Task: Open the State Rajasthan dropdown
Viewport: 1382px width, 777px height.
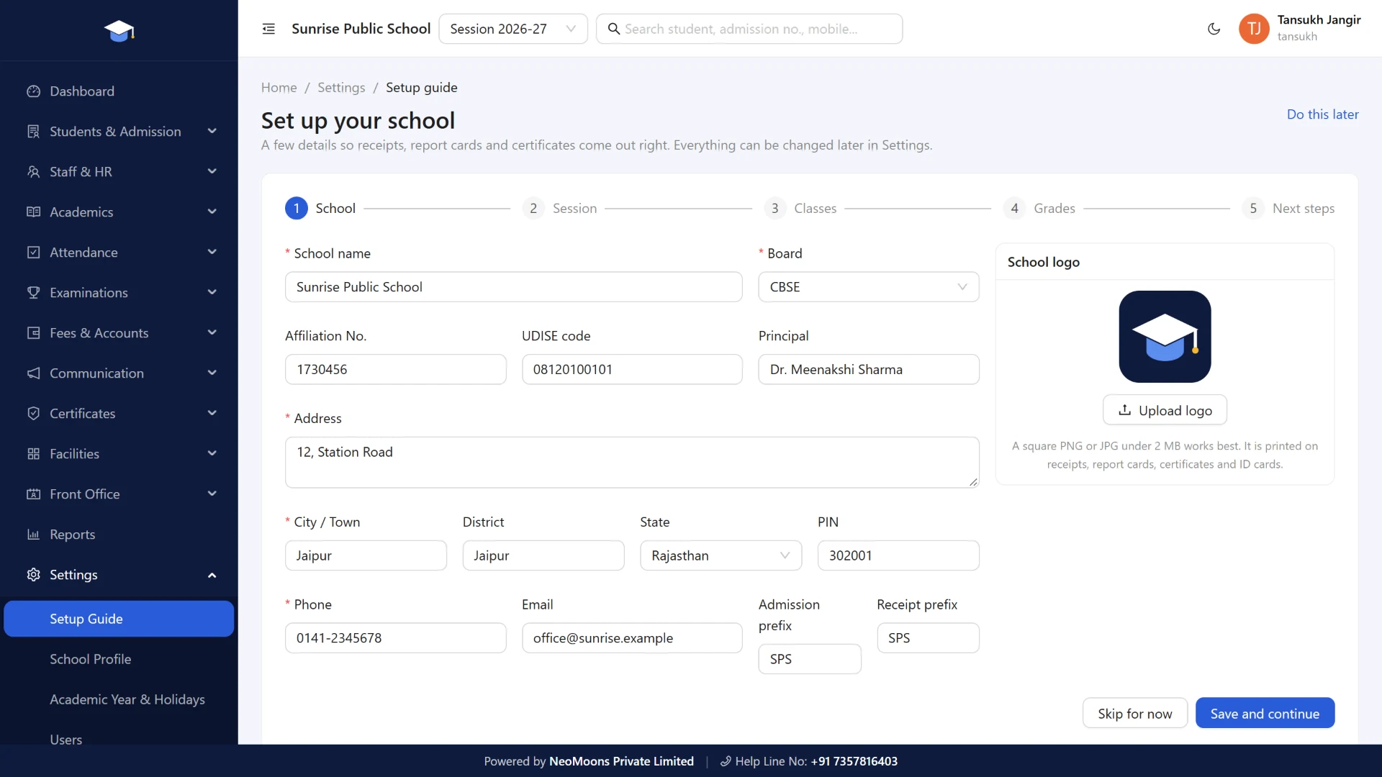Action: click(721, 555)
